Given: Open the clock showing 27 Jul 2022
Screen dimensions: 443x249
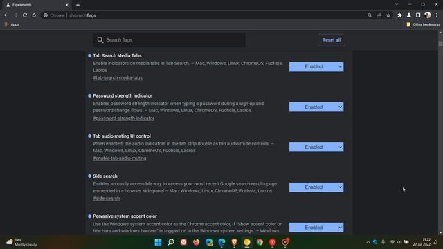Looking at the screenshot, I should click(x=422, y=242).
